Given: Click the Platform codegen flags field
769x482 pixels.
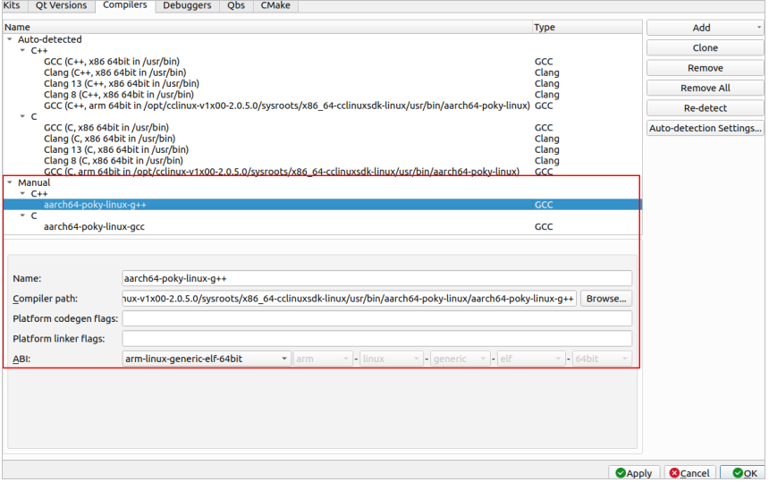Looking at the screenshot, I should pos(376,319).
